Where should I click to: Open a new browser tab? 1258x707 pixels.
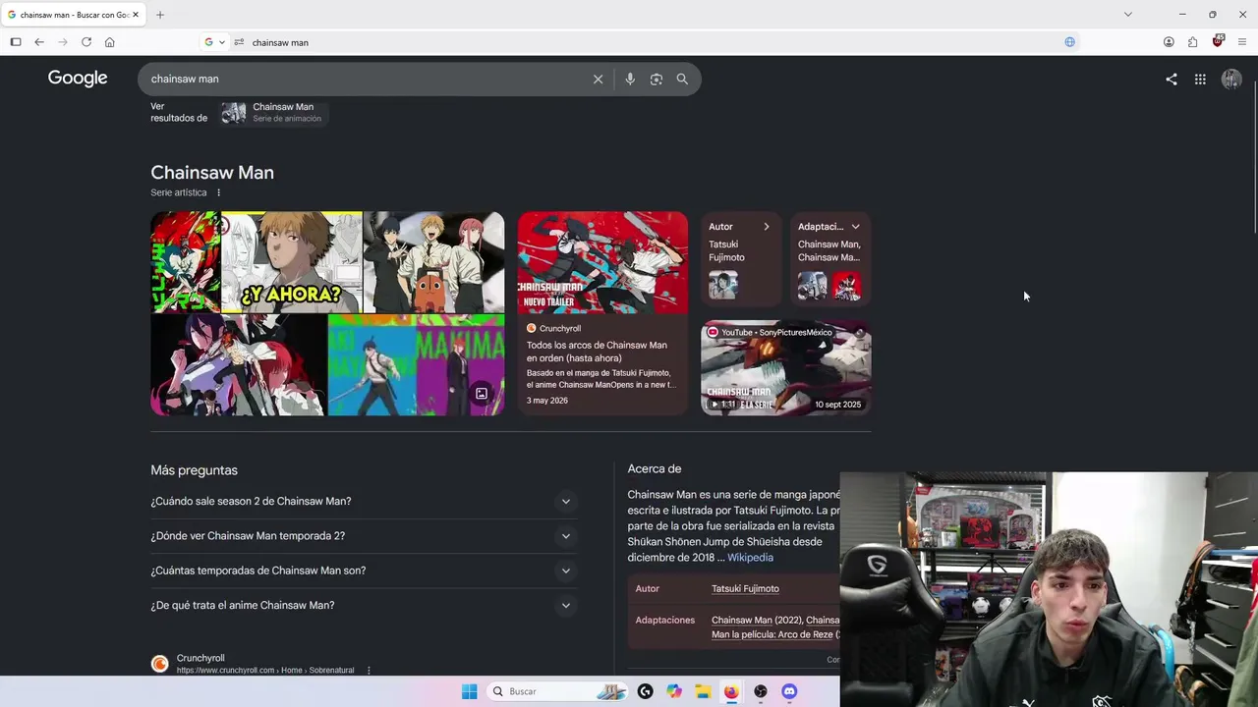coord(160,15)
